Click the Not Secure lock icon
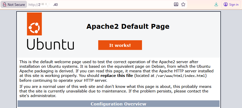Image resolution: width=242 pixels, height=108 pixels. [x=4, y=5]
